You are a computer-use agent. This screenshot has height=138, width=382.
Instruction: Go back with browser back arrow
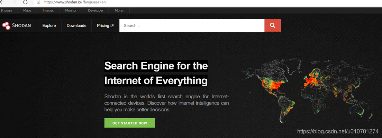pyautogui.click(x=2, y=2)
